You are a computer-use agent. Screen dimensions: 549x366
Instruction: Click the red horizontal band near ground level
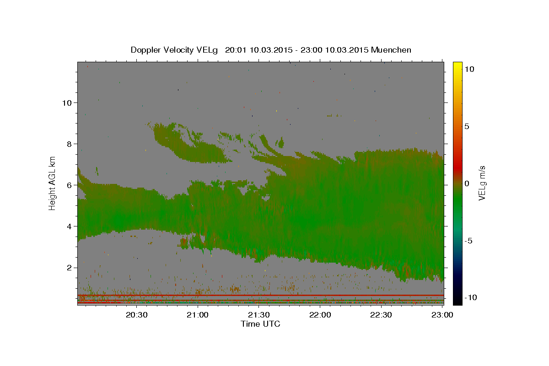pyautogui.click(x=260, y=296)
